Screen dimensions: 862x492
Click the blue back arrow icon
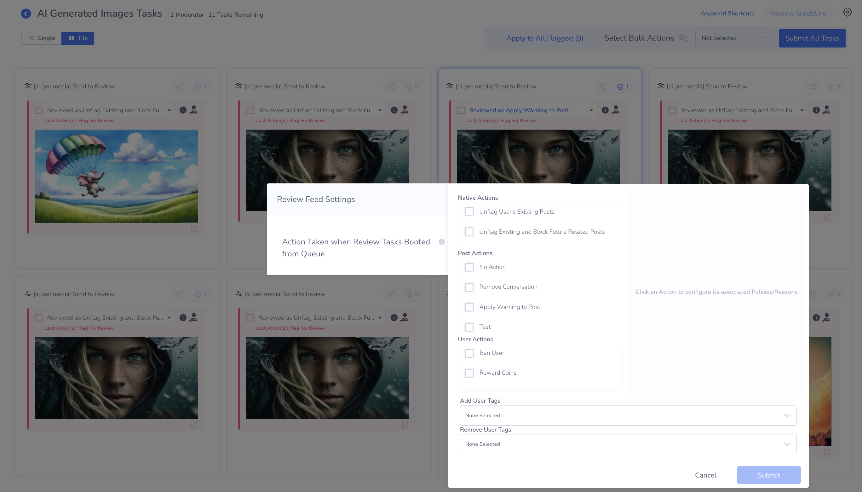point(26,14)
